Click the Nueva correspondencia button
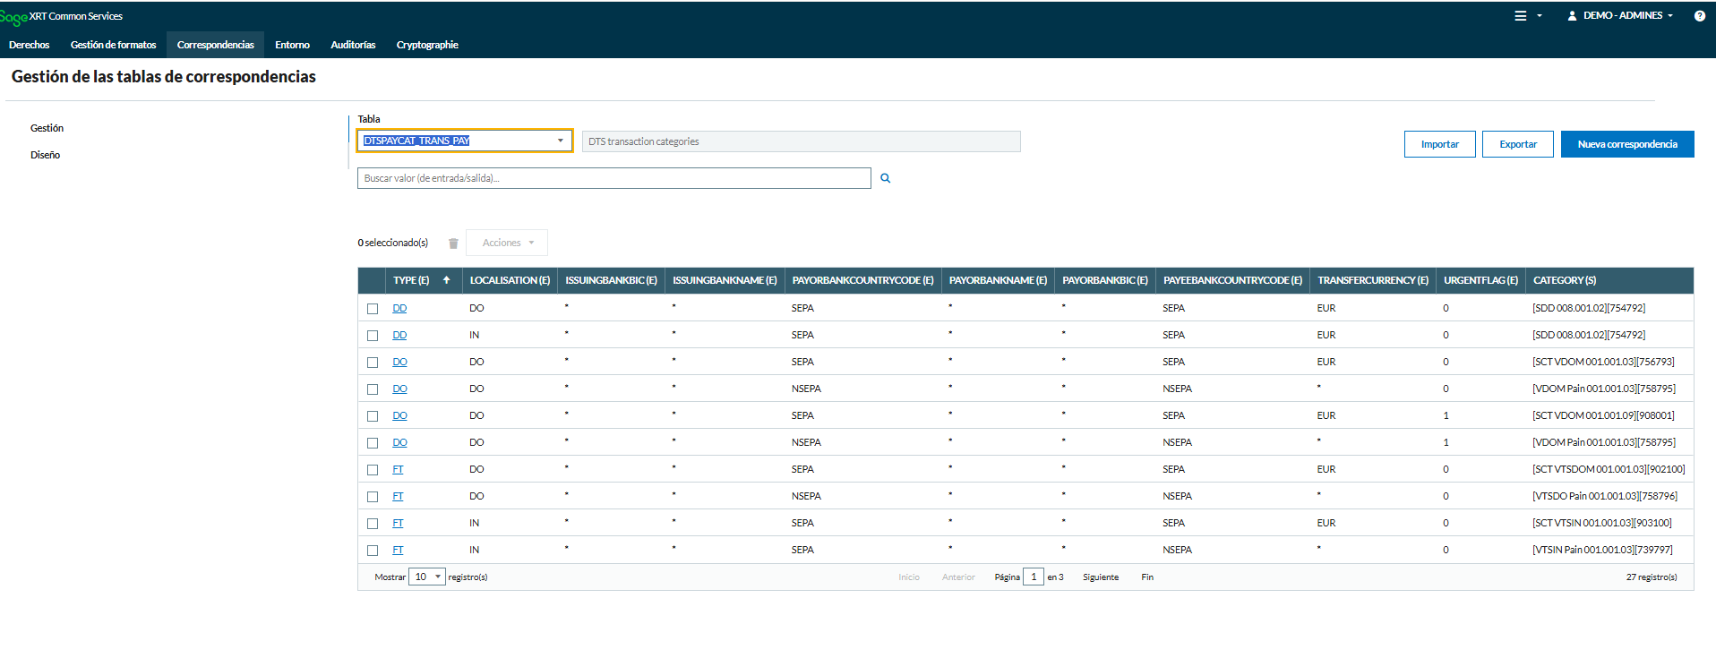 (1626, 144)
